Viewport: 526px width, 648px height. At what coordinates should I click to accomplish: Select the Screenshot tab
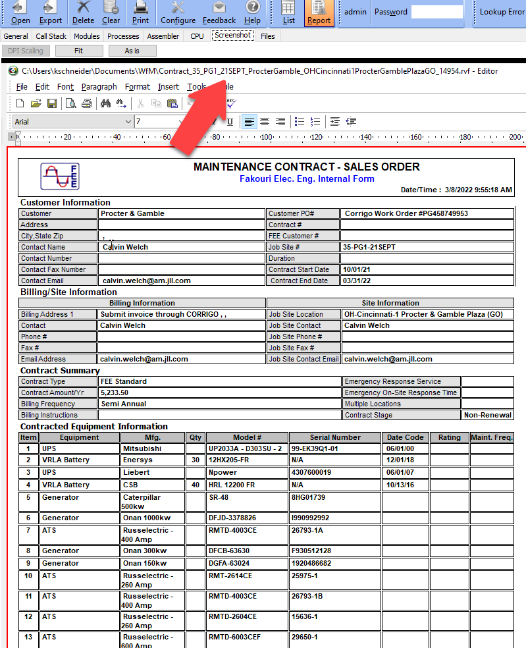click(x=232, y=36)
